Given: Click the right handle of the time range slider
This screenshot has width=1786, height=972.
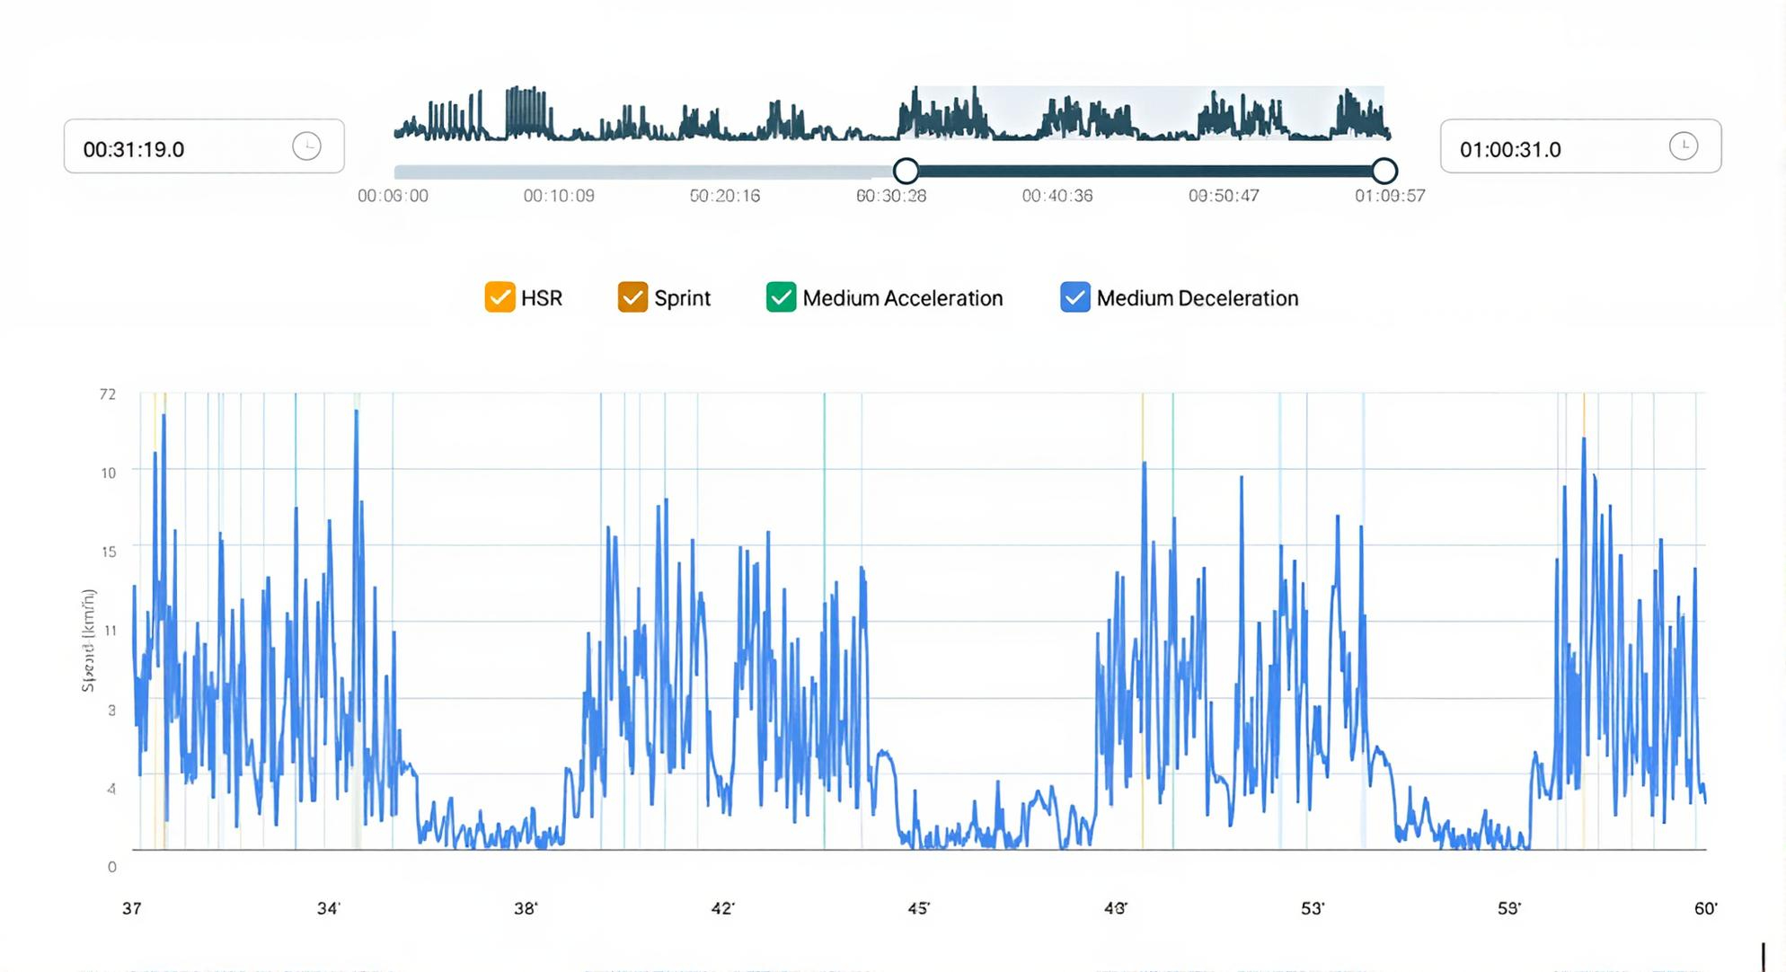Looking at the screenshot, I should (x=1384, y=171).
